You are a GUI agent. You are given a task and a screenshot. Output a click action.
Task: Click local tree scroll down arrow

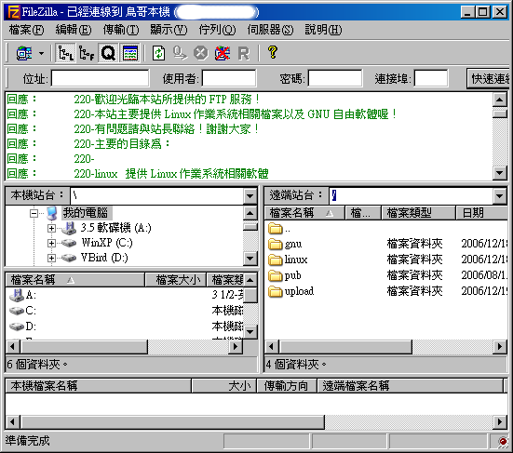(250, 259)
